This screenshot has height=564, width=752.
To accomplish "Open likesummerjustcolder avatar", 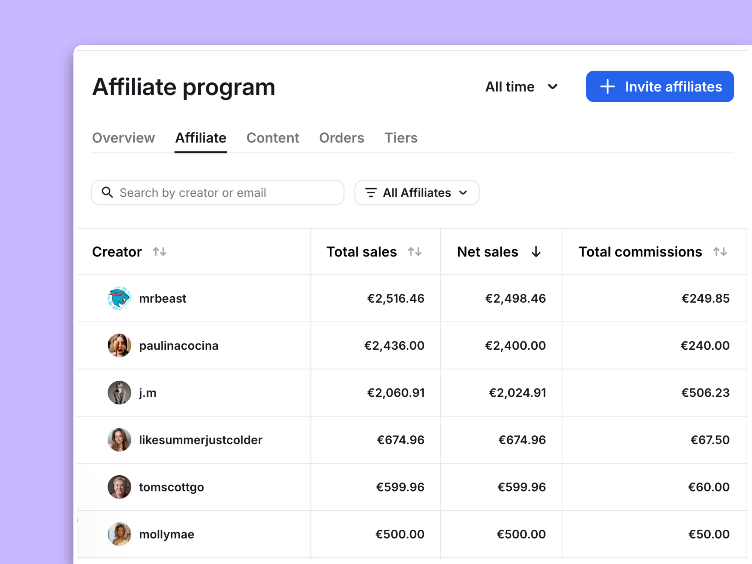I will pos(119,440).
